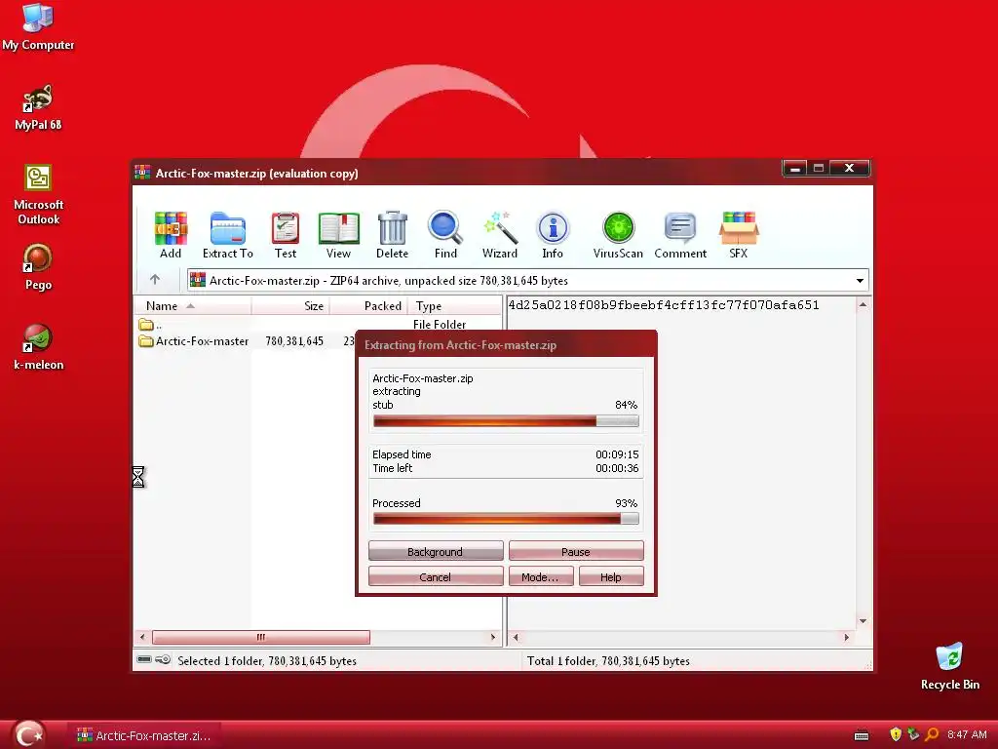Sort by the Name column header

[x=192, y=305]
